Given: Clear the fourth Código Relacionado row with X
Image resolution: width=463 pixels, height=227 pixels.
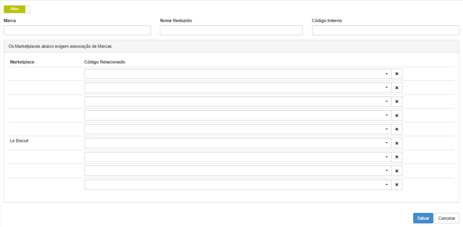Looking at the screenshot, I should click(397, 115).
